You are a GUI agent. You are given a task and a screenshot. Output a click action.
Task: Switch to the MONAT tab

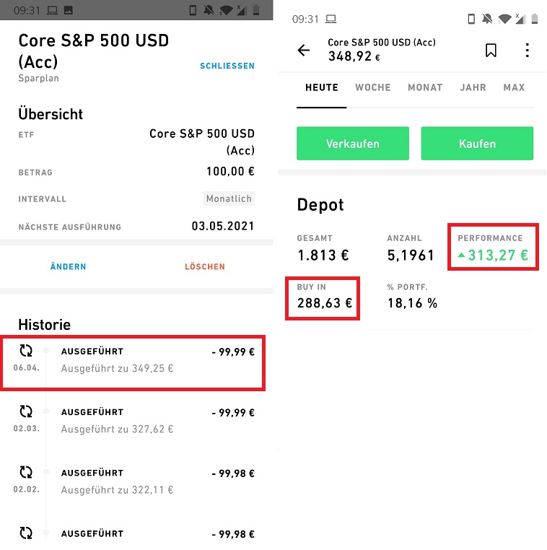[x=425, y=87]
